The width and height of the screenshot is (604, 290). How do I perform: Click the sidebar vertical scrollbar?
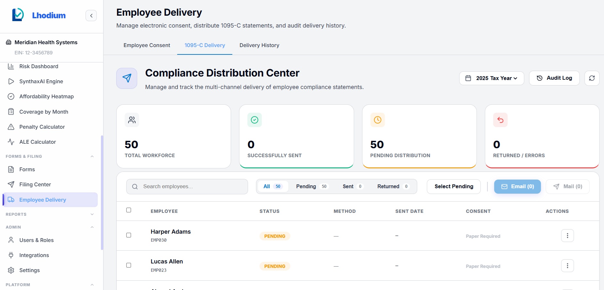[x=102, y=192]
